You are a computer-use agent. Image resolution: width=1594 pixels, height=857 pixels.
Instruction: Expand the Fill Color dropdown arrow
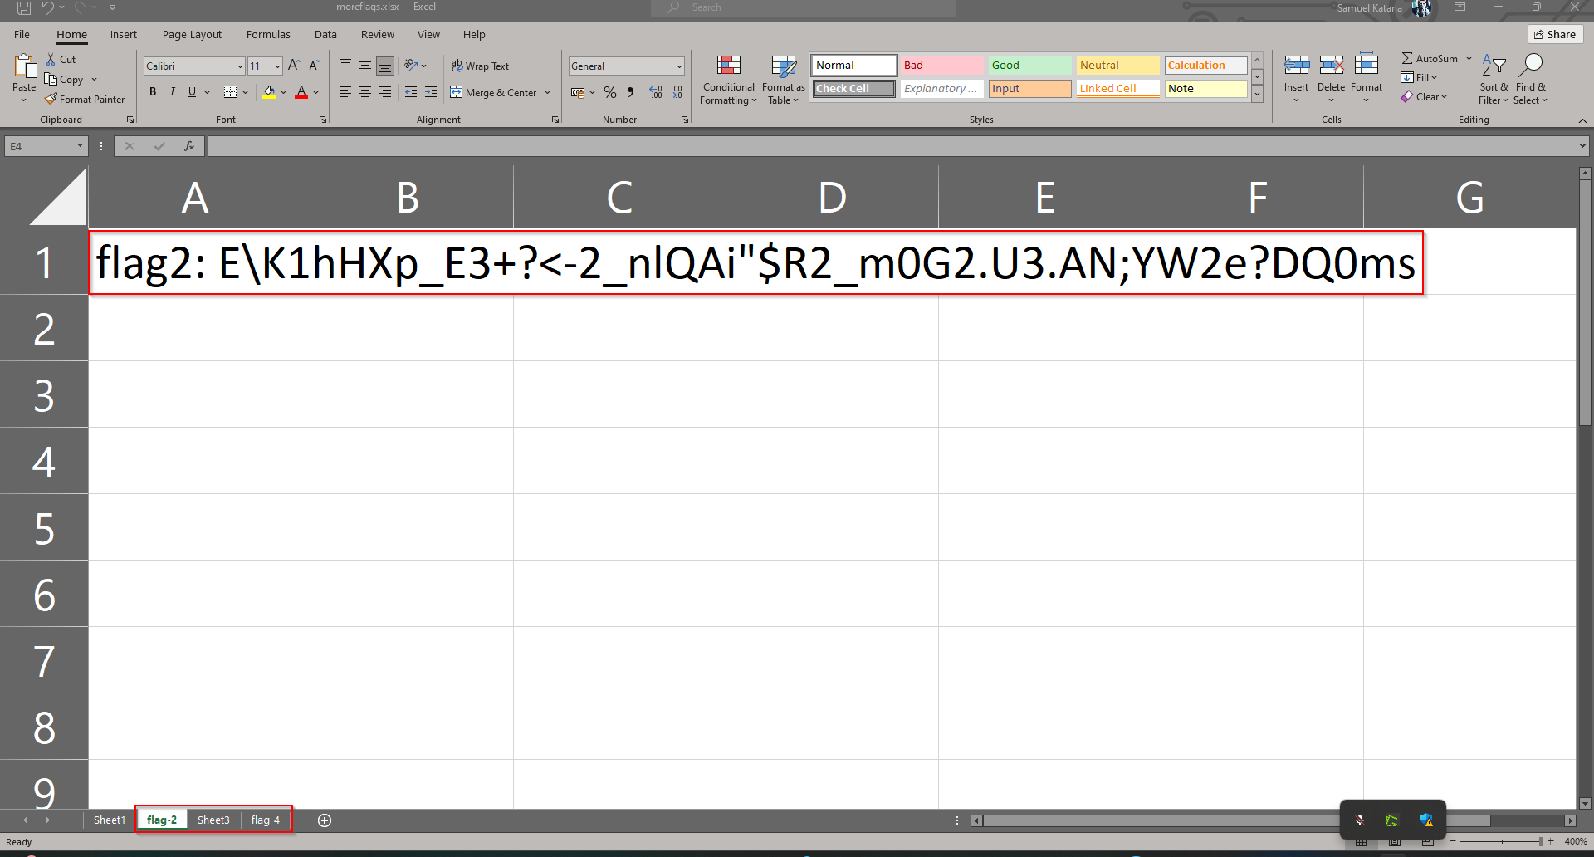[x=282, y=92]
